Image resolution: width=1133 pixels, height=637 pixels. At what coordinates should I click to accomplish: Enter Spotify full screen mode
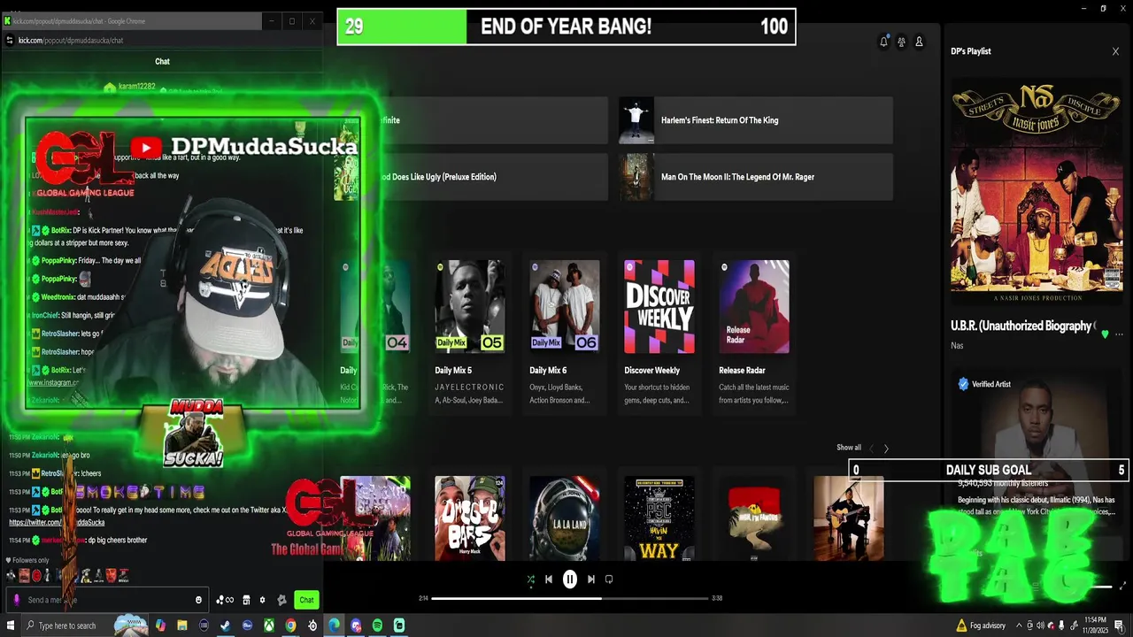[1122, 586]
